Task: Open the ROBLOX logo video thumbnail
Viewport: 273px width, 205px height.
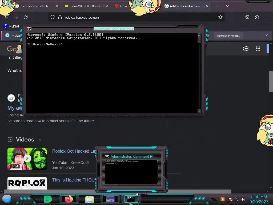Action: tap(27, 183)
